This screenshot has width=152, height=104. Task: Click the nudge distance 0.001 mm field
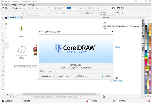(89, 13)
